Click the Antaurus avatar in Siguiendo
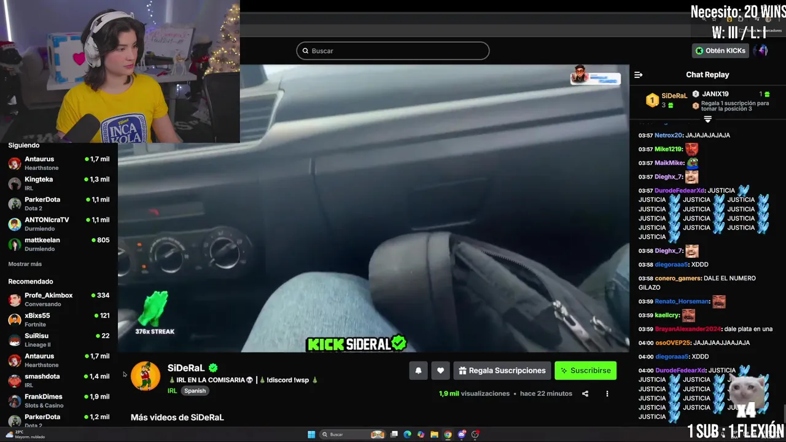This screenshot has width=786, height=442. click(x=15, y=163)
